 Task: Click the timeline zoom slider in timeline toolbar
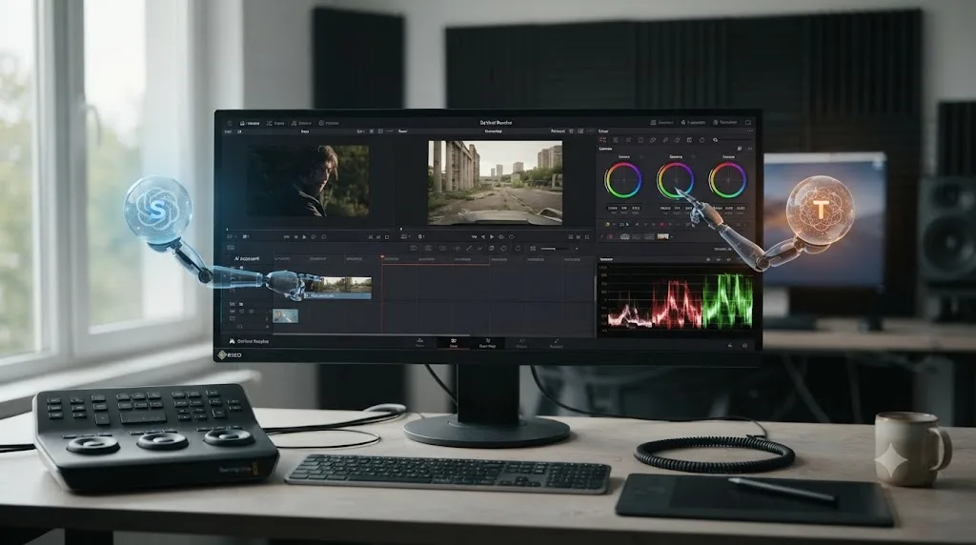click(556, 249)
